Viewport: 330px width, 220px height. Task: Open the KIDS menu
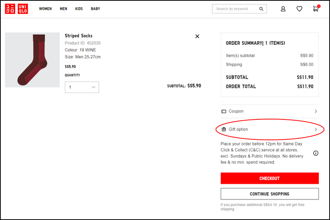point(79,9)
